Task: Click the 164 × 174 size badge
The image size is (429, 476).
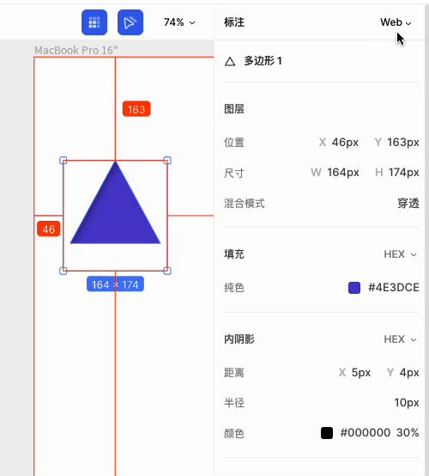Action: pyautogui.click(x=115, y=284)
